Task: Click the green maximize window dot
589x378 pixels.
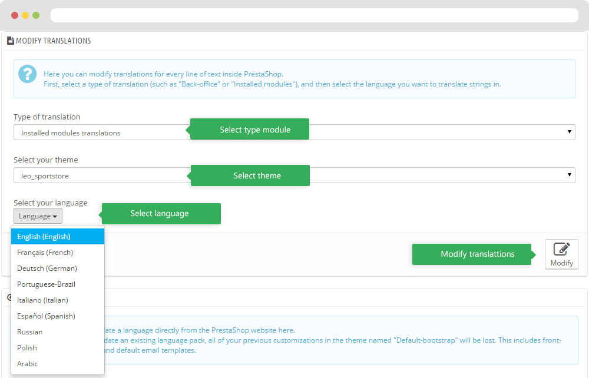Action: click(36, 15)
